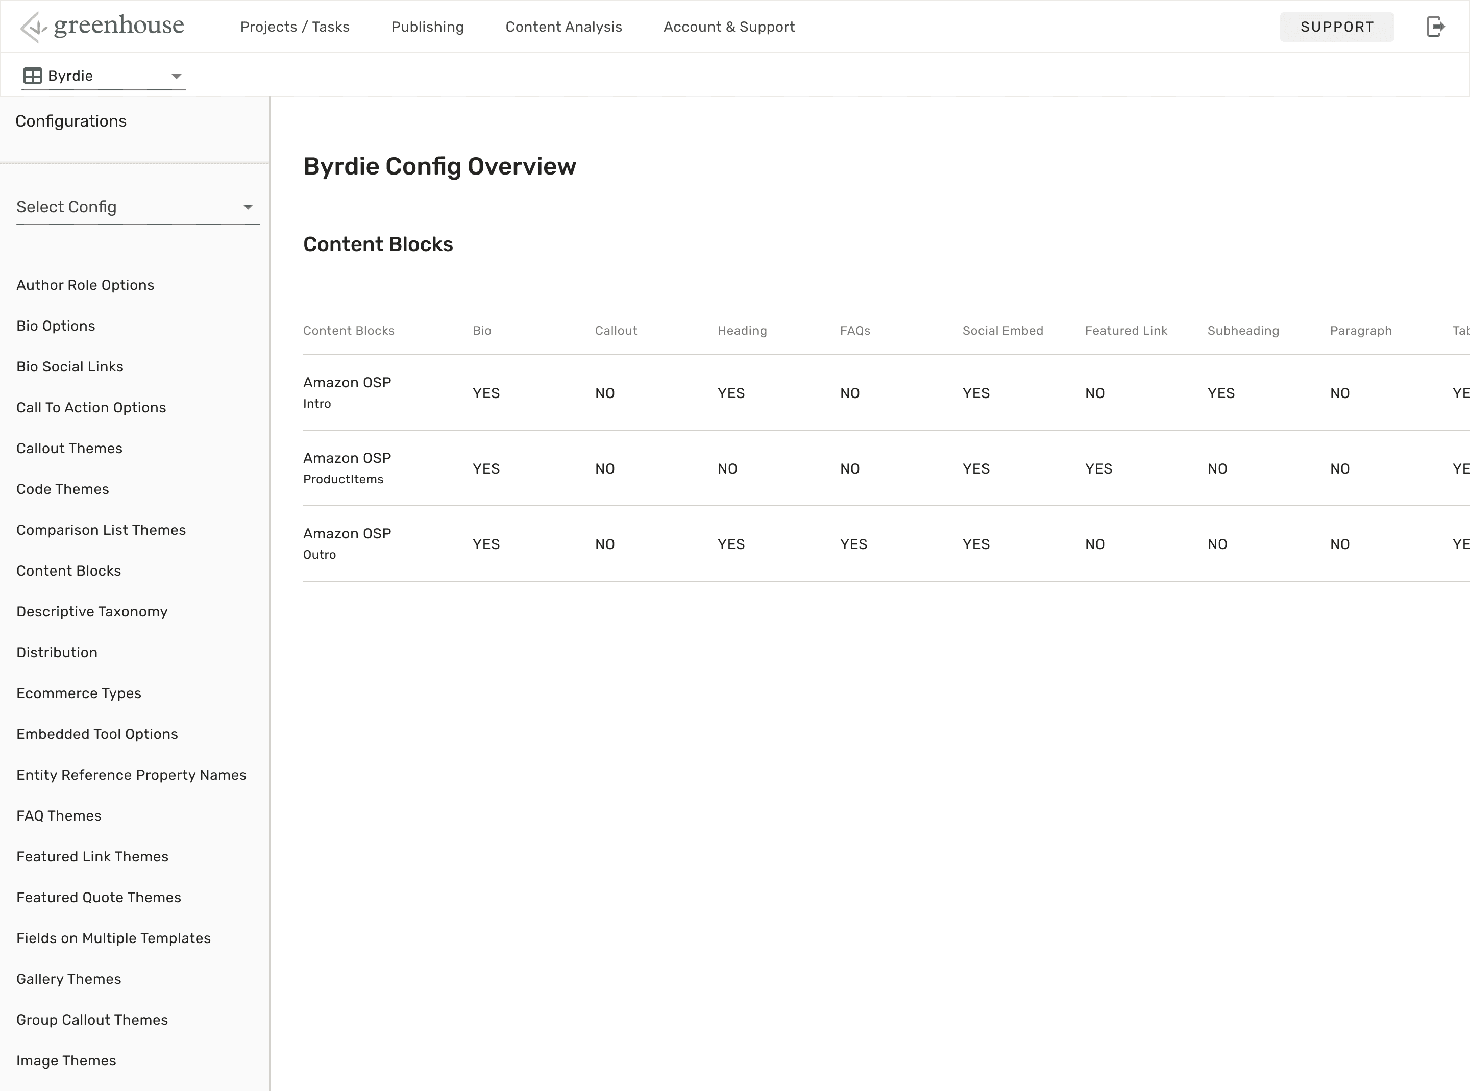The image size is (1470, 1091).
Task: Go to Bio Social Links config
Action: click(70, 366)
